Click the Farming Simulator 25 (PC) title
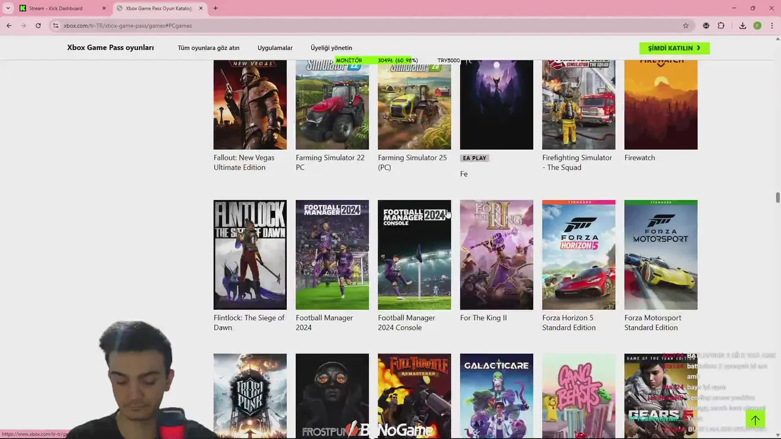 (x=412, y=162)
